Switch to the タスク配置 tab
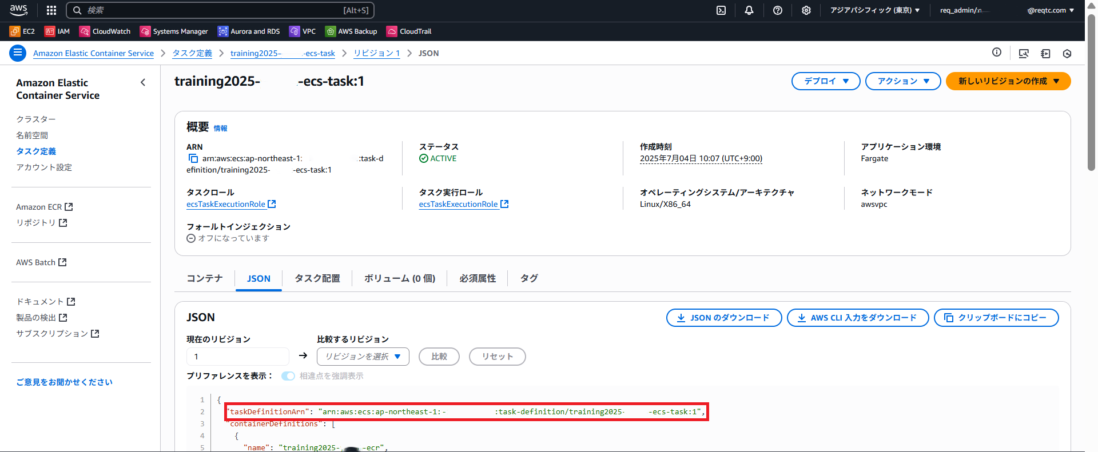1098x452 pixels. (x=317, y=278)
